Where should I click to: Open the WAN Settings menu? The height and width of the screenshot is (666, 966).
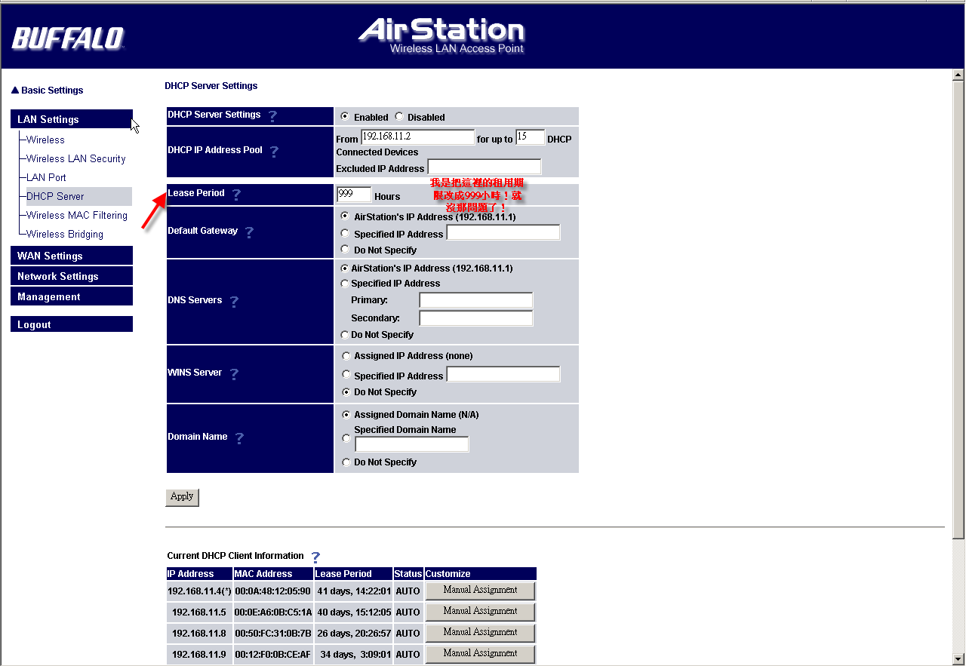pos(72,256)
